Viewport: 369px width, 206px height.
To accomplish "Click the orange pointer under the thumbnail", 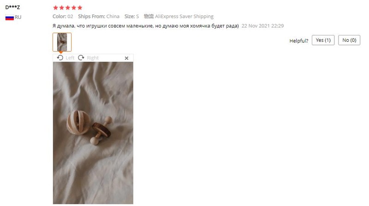I will pos(61,52).
